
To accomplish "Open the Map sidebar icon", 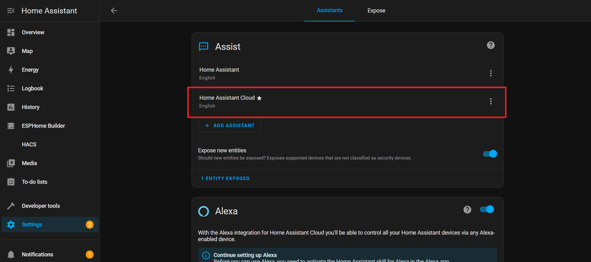I will click(11, 51).
